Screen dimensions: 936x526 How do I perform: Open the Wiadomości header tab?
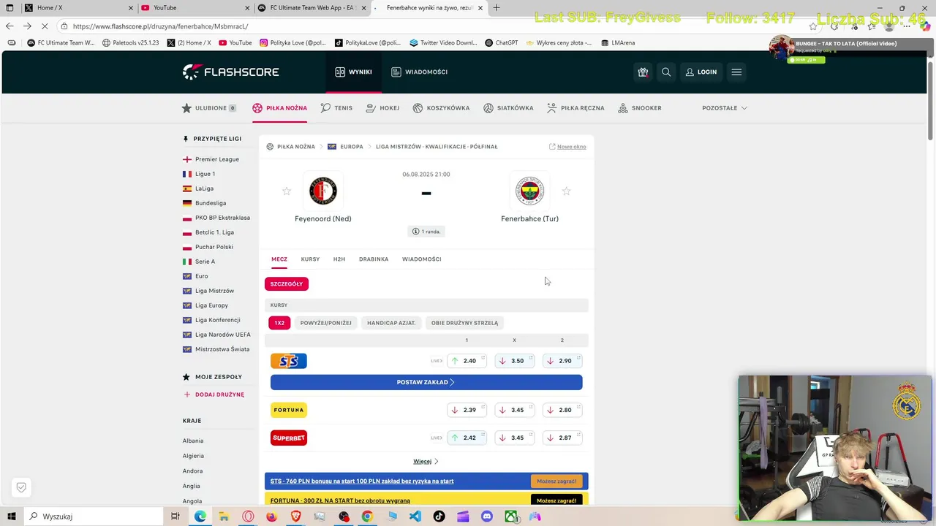(419, 72)
